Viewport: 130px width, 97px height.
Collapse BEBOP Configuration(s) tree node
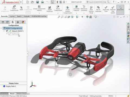1,28
